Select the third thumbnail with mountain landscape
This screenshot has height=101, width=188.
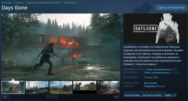pos(61,87)
